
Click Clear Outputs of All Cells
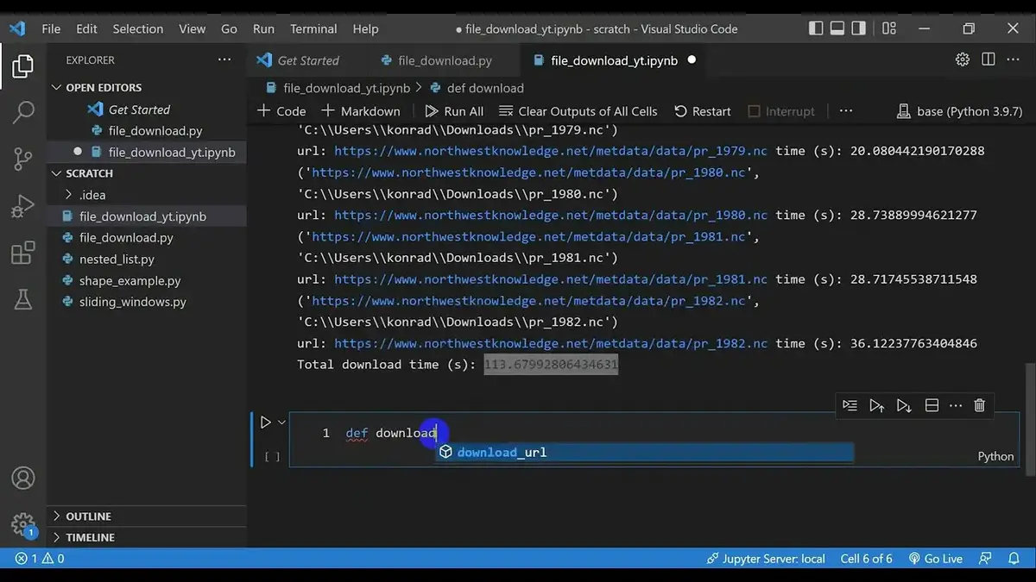click(x=578, y=111)
